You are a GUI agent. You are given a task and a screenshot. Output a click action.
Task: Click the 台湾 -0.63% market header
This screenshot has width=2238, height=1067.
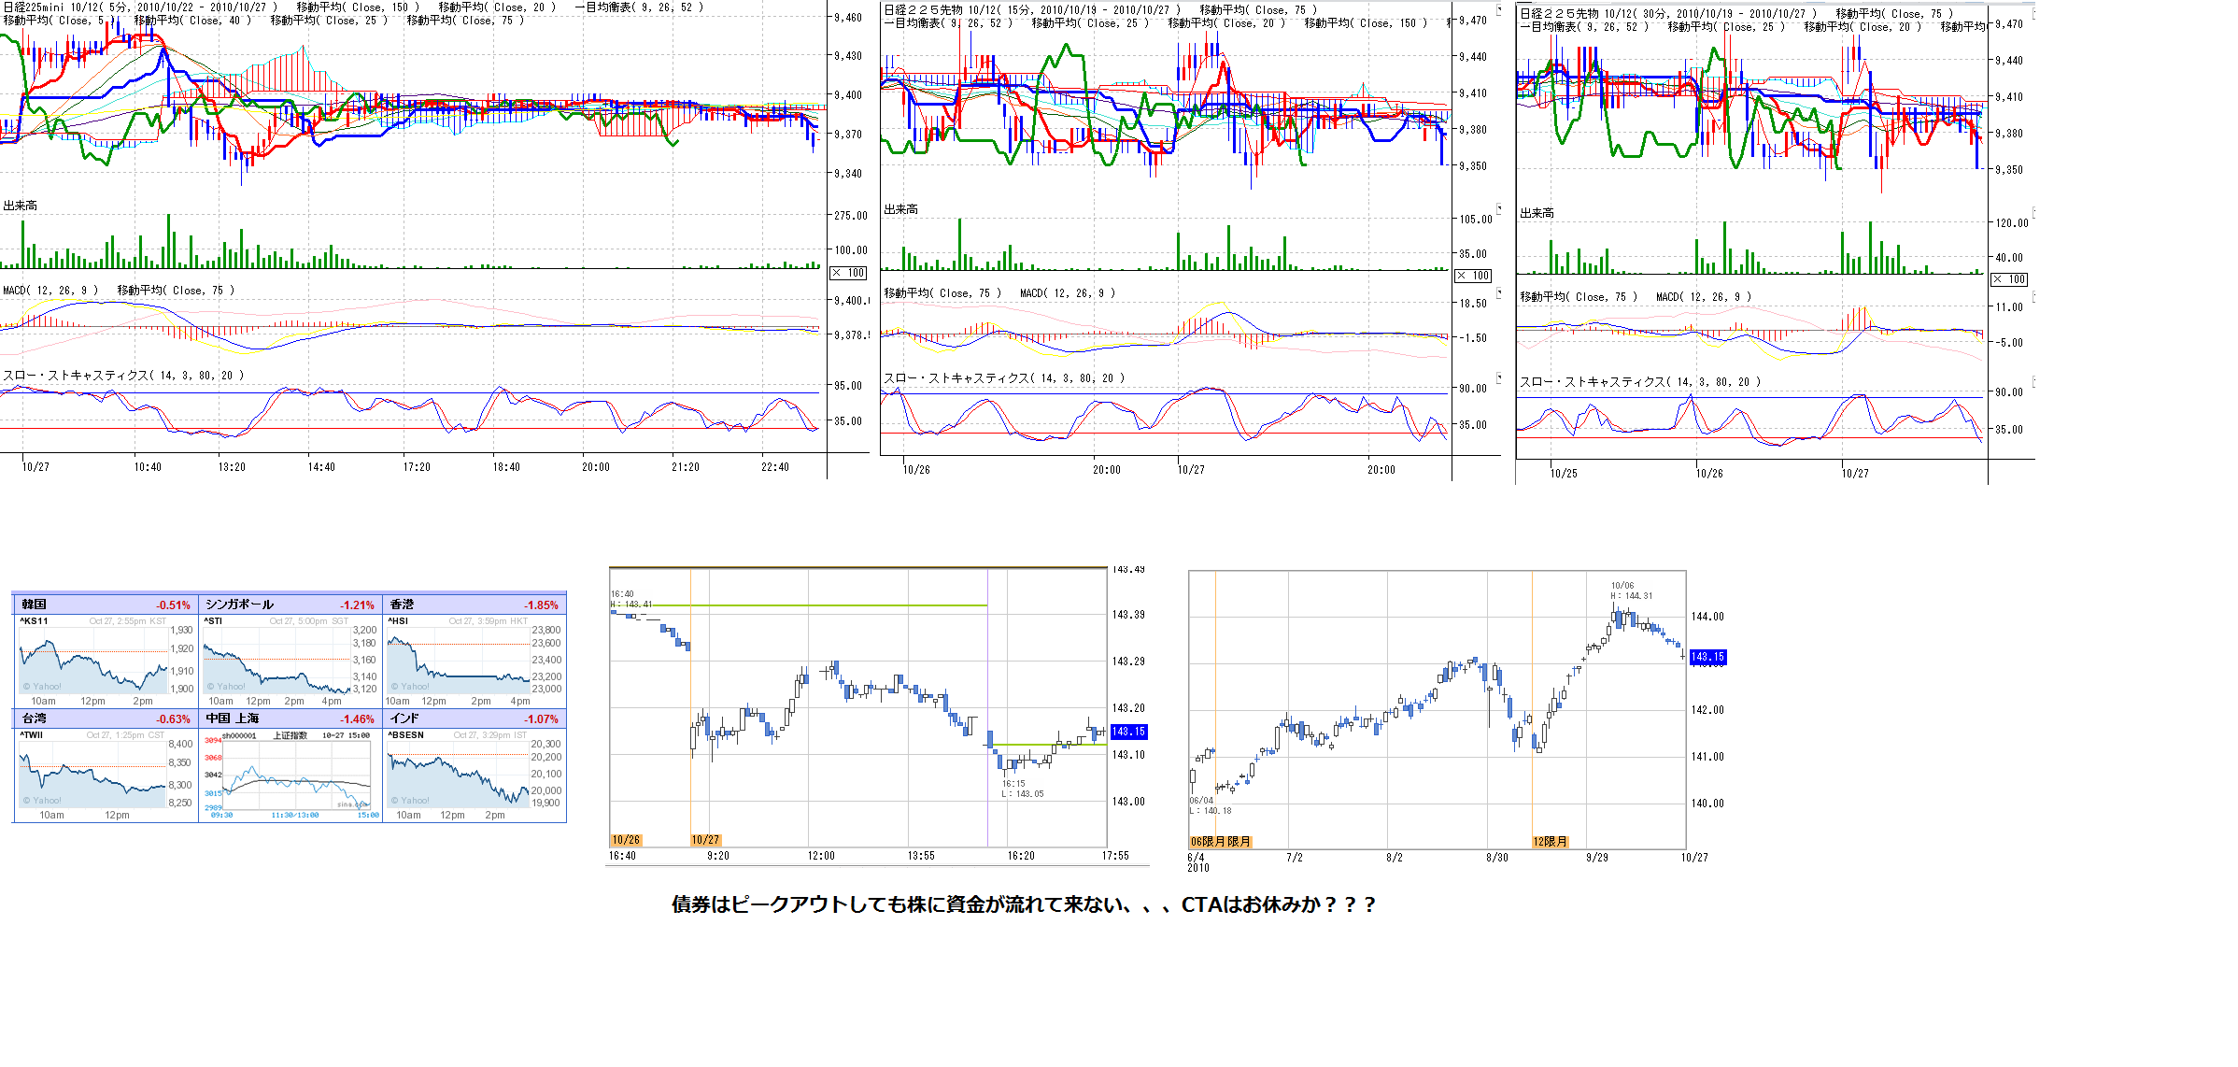(x=105, y=718)
